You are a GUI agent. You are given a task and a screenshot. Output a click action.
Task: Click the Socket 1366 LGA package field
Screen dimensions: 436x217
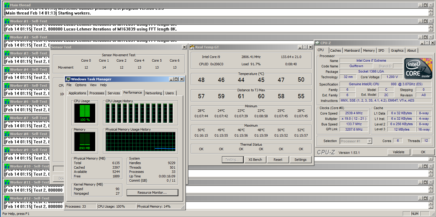(x=371, y=72)
